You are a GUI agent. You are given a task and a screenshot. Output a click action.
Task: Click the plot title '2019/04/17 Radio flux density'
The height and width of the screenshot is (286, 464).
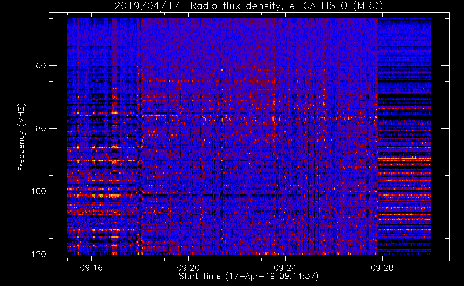tap(249, 6)
